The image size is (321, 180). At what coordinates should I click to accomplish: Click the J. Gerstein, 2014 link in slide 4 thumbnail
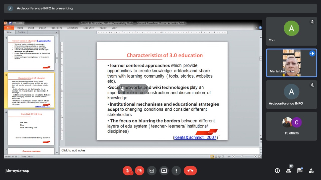click(44, 41)
